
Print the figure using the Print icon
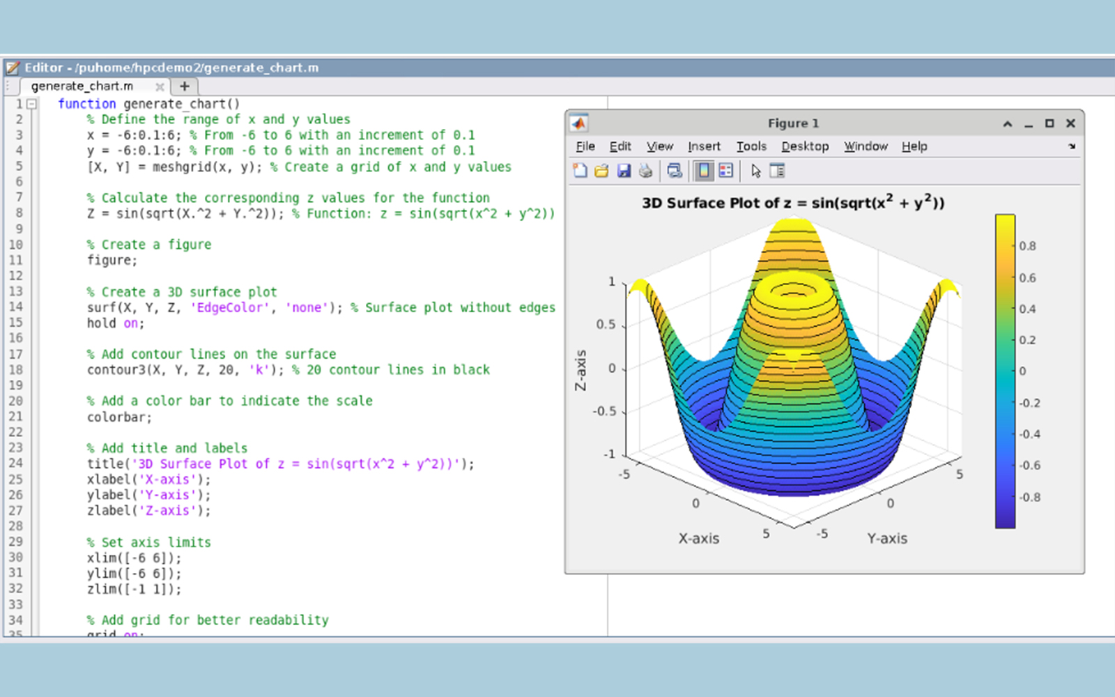point(646,171)
